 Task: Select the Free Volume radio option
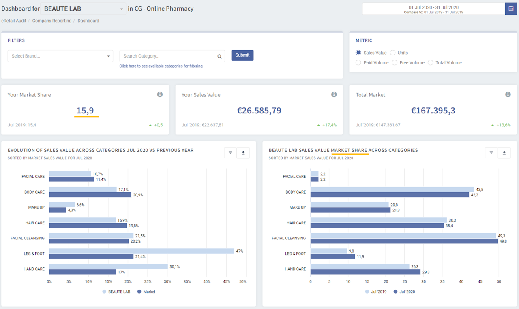395,63
